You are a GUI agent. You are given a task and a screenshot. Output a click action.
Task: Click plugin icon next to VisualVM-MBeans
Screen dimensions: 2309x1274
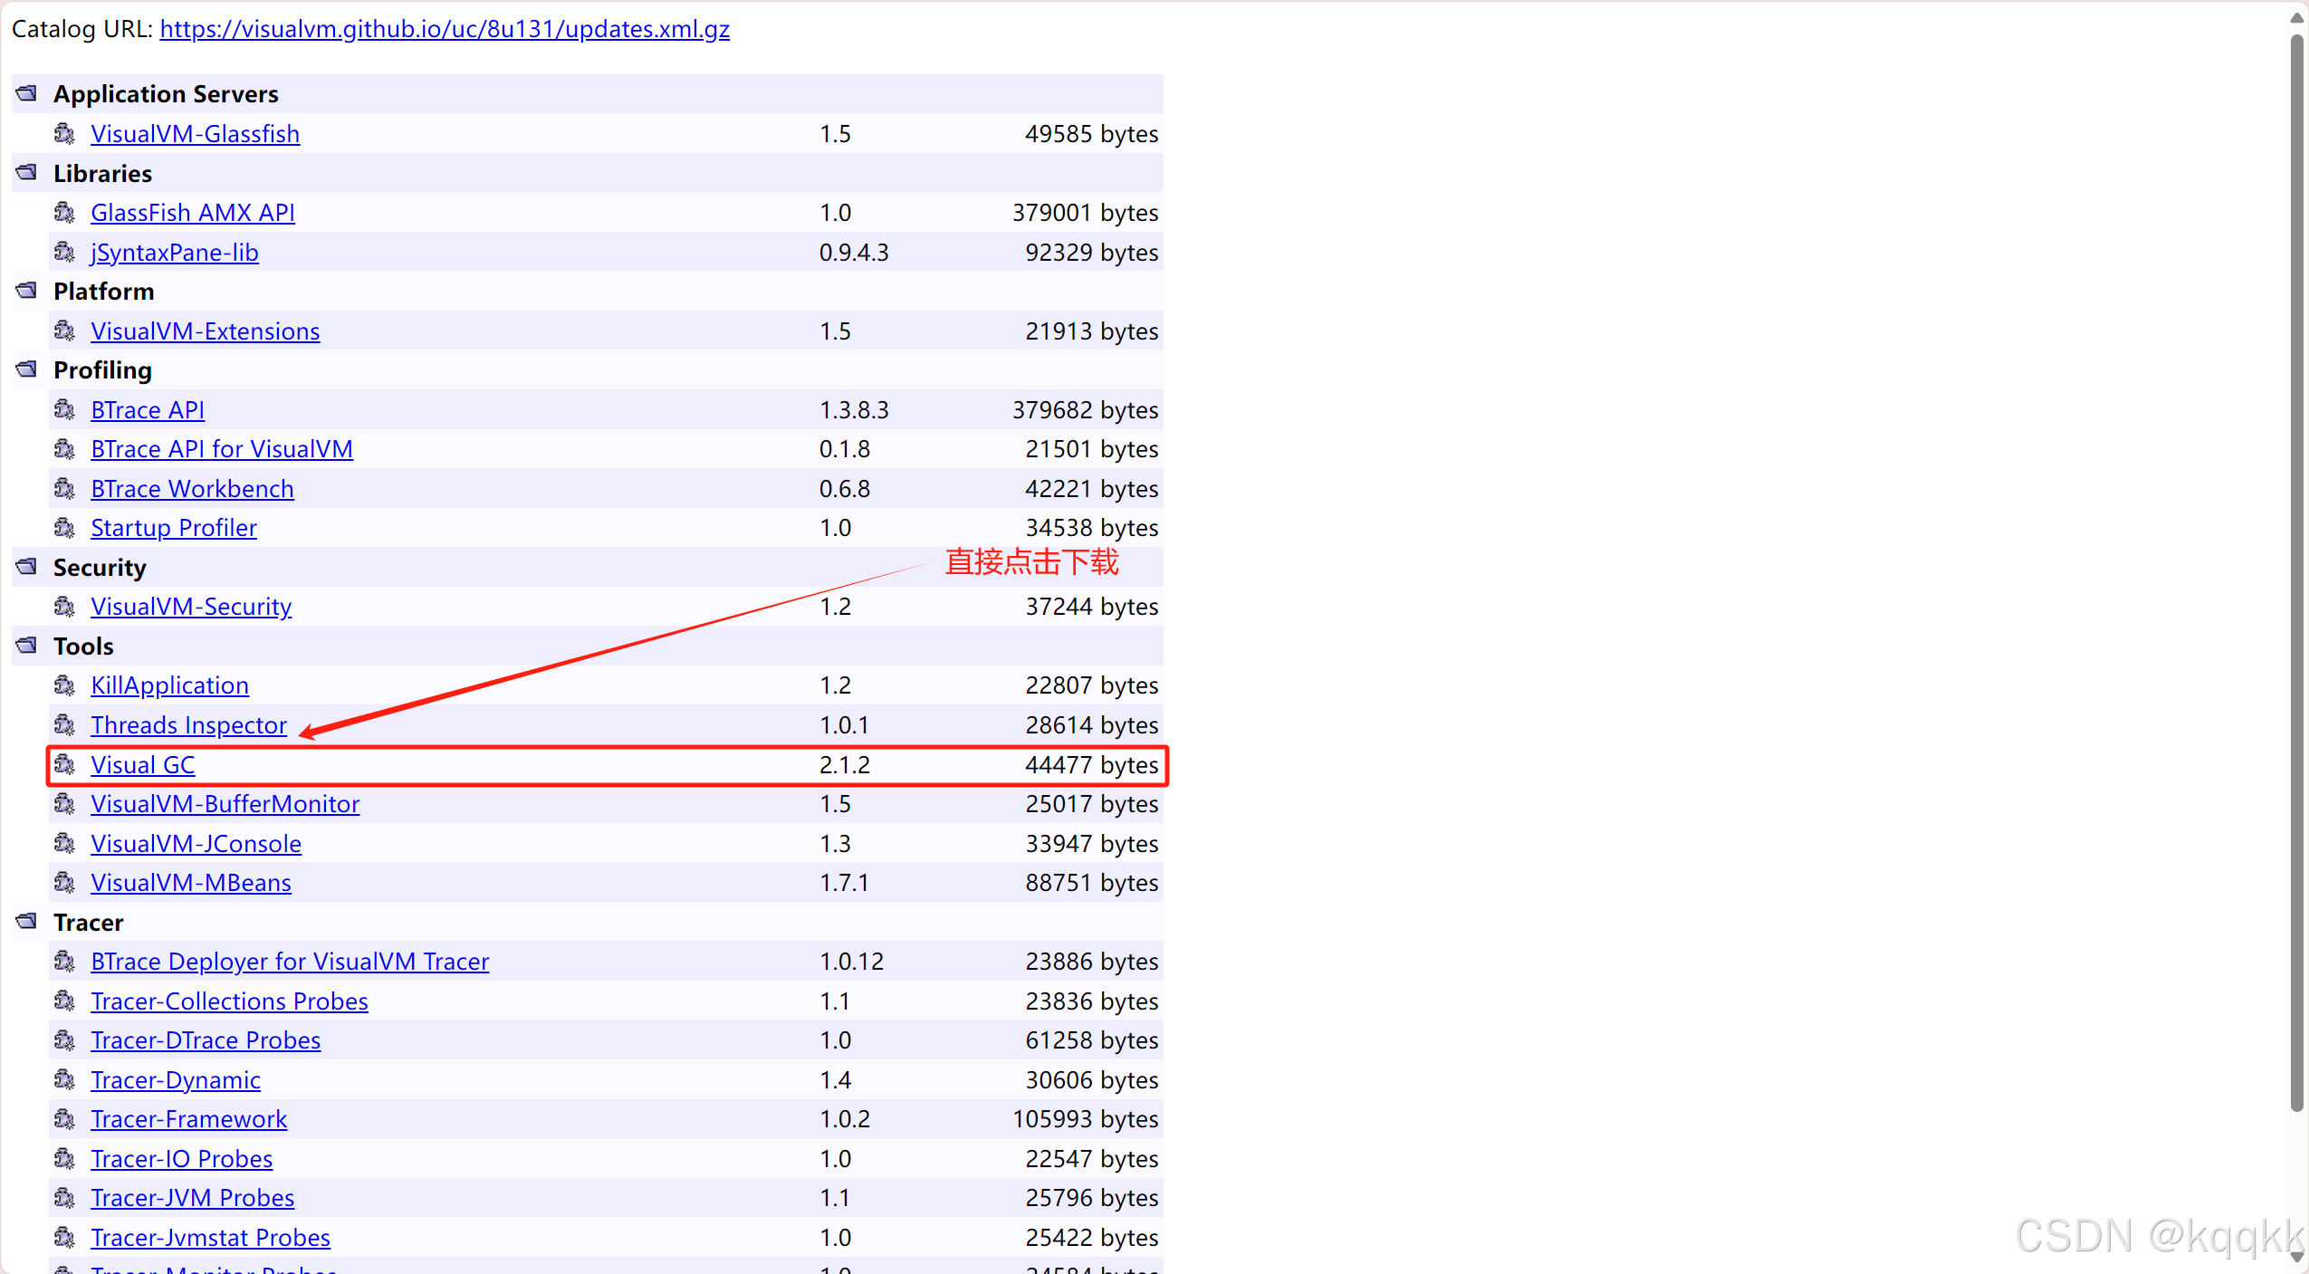point(64,883)
